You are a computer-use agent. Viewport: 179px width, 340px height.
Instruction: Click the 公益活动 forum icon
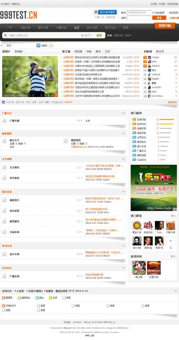pyautogui.click(x=4, y=232)
